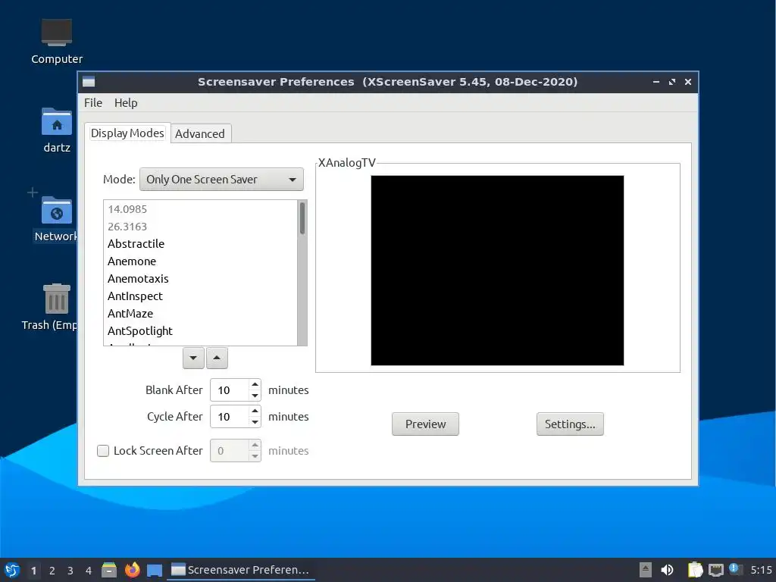
Task: Open the application menu in taskbar
Action: pyautogui.click(x=12, y=570)
